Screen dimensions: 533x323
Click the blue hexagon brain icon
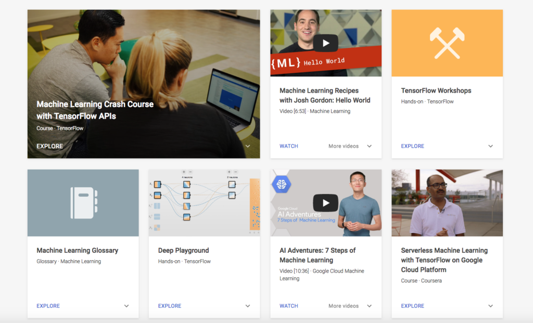(x=283, y=184)
